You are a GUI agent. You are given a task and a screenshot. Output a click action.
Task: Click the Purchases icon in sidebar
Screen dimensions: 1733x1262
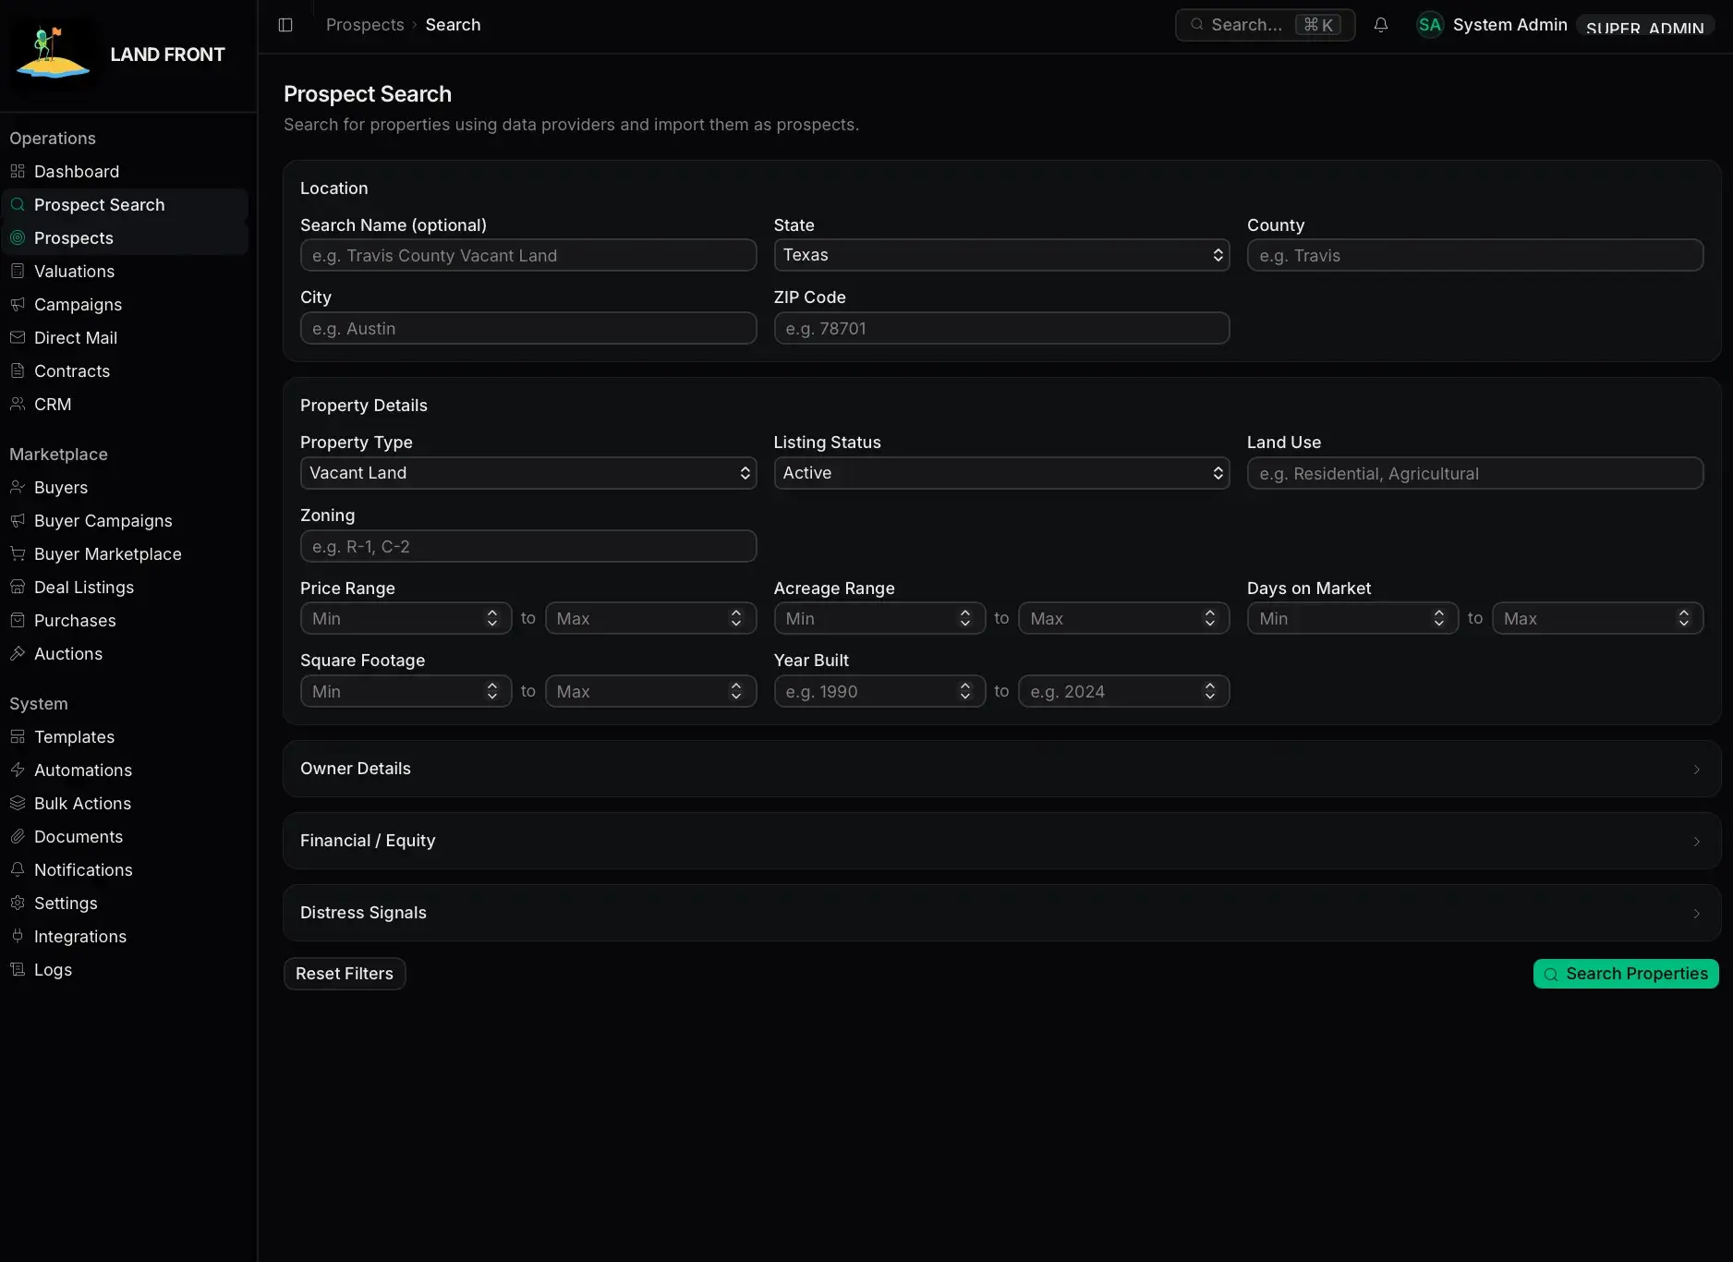coord(18,621)
